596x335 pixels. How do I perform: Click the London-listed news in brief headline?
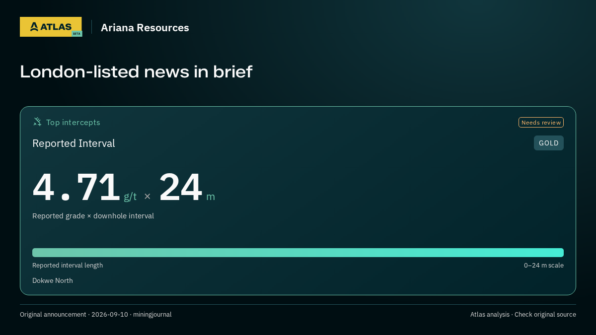136,72
